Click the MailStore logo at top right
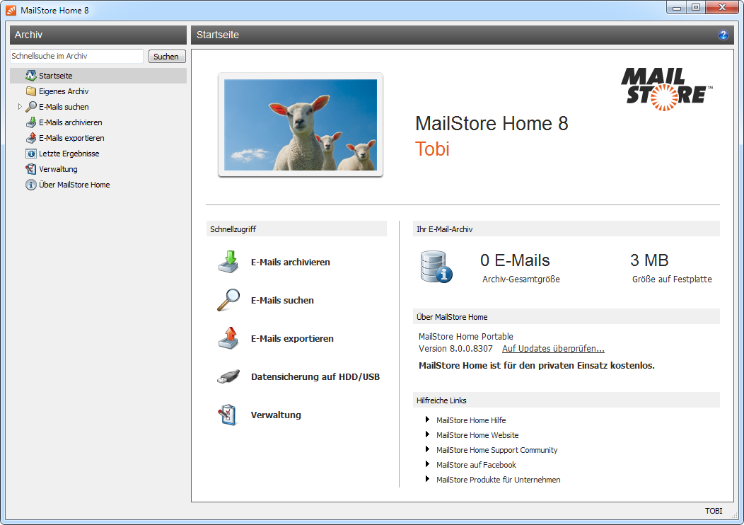This screenshot has height=525, width=744. pyautogui.click(x=666, y=89)
